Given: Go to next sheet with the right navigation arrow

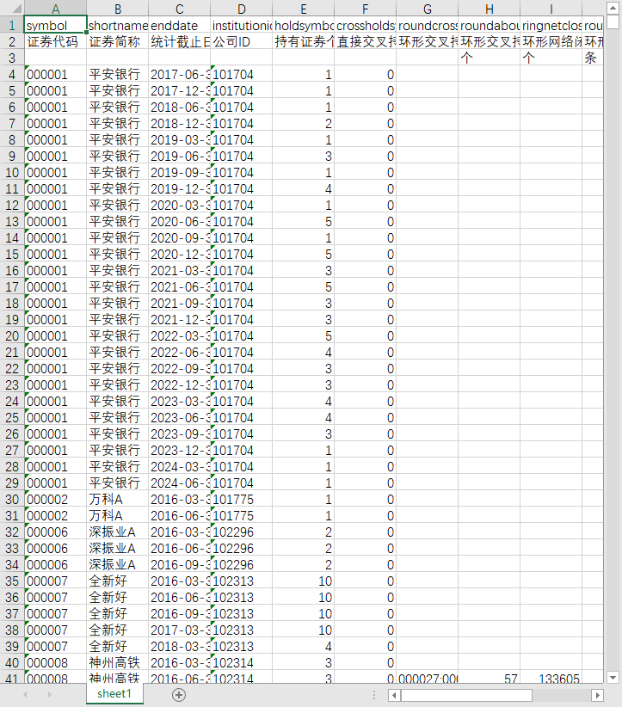Looking at the screenshot, I should [50, 695].
